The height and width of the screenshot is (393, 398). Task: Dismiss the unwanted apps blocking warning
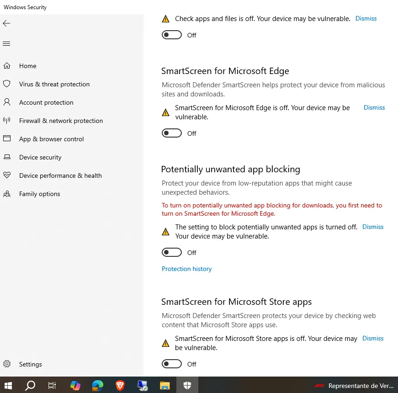372,227
